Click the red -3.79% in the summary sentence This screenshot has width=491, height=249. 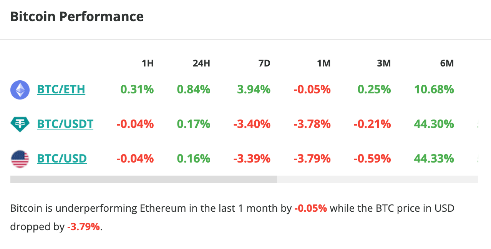(83, 227)
